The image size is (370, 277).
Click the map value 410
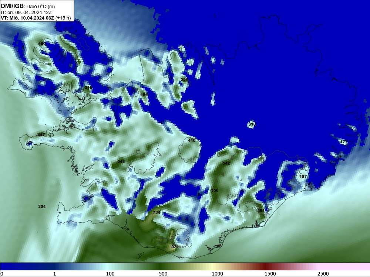[192, 140]
